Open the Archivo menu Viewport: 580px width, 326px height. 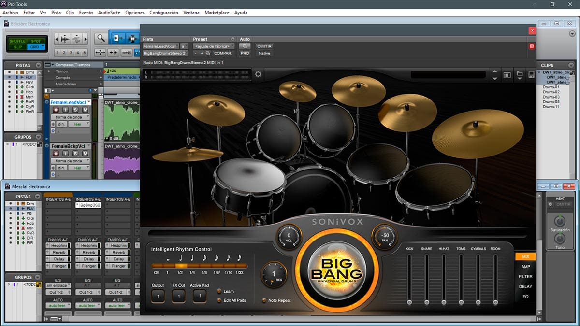[10, 13]
